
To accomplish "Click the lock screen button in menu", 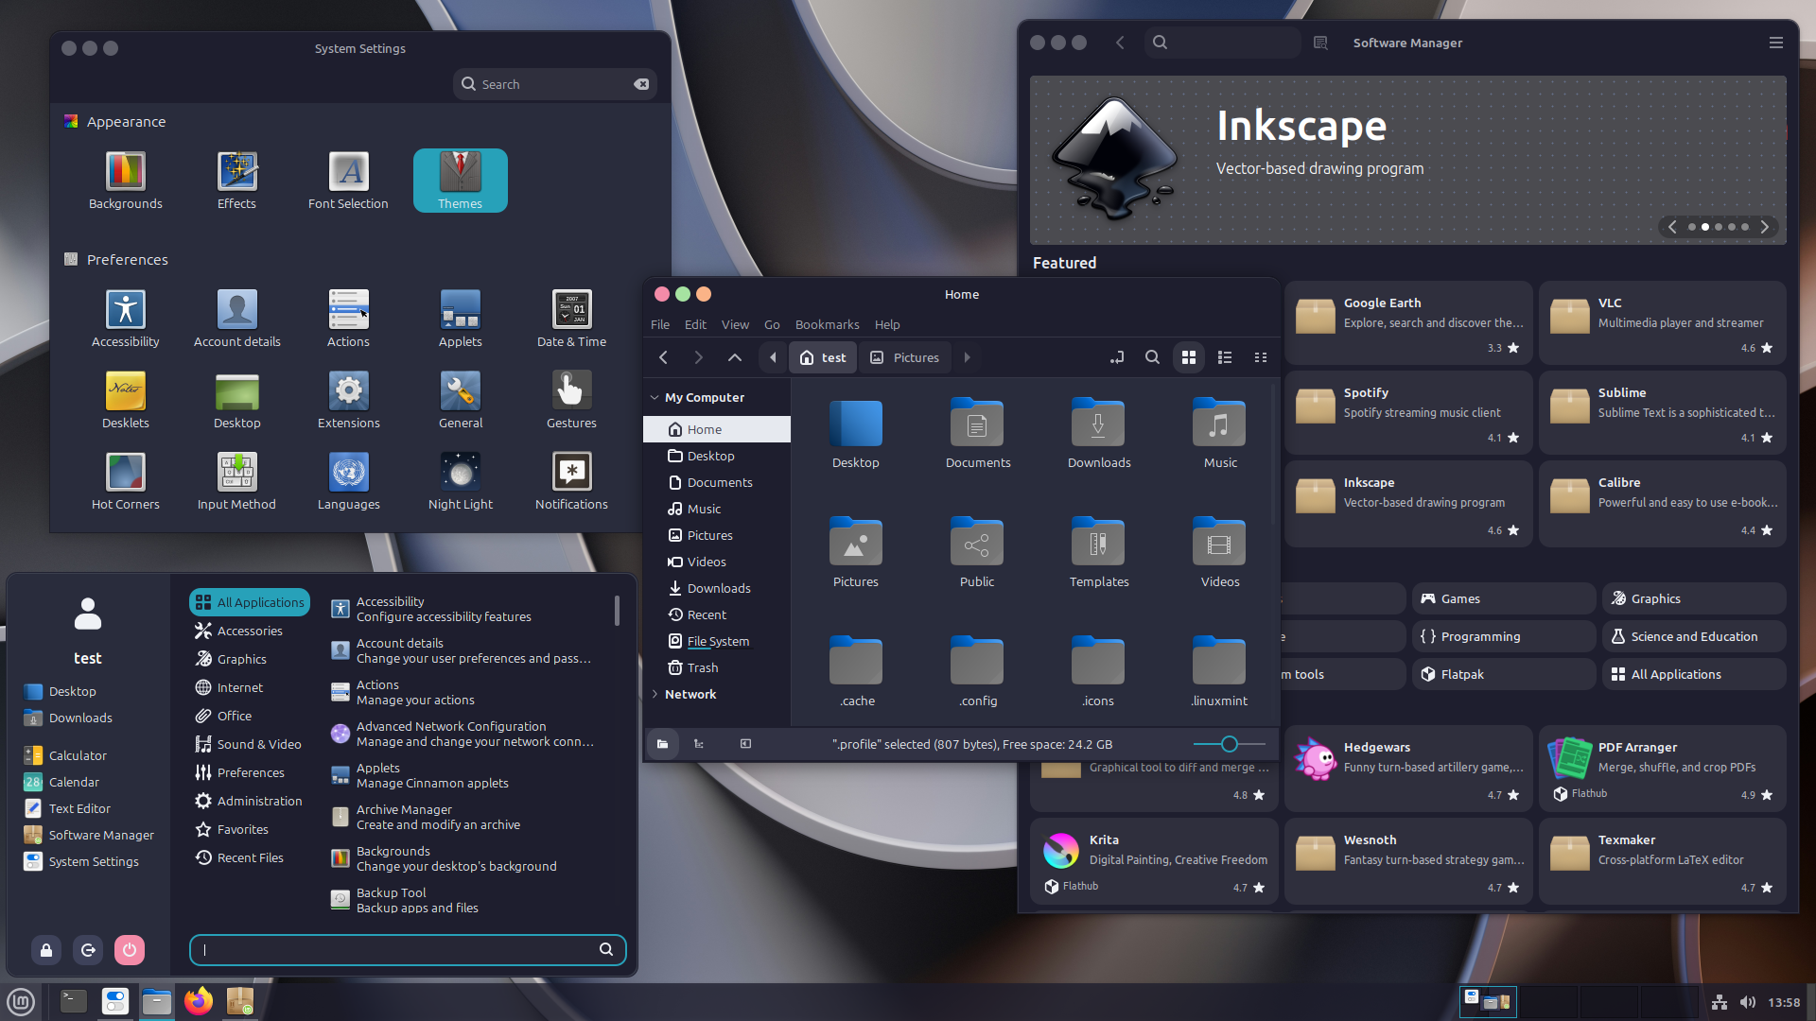I will click(46, 950).
